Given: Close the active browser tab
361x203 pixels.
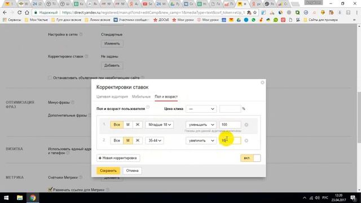Looking at the screenshot, I should (x=245, y=4).
